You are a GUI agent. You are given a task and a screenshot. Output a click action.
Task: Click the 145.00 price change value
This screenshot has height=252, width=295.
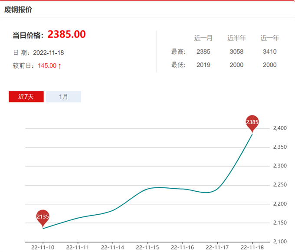click(x=47, y=65)
